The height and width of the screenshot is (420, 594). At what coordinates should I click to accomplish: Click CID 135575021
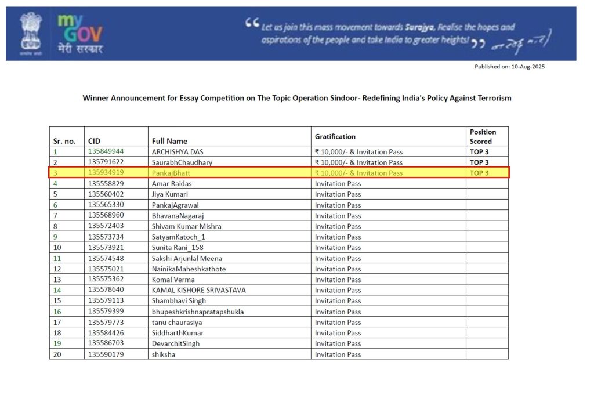click(x=106, y=269)
